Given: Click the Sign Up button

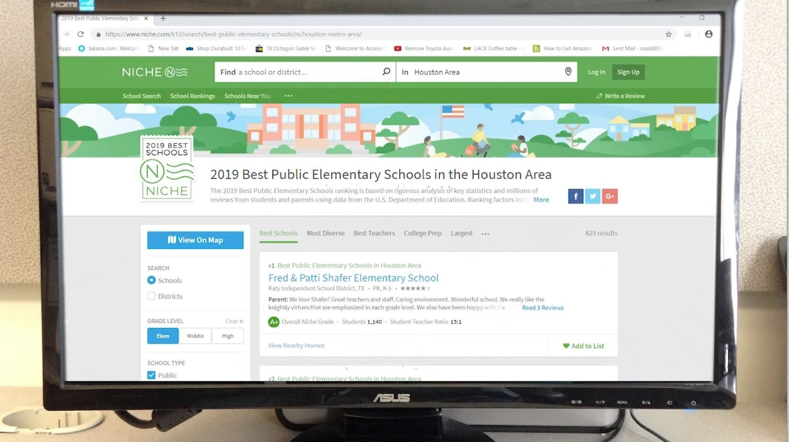Looking at the screenshot, I should 628,72.
